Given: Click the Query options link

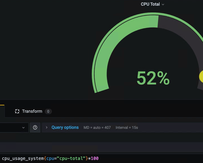Looking at the screenshot, I should 65,127.
